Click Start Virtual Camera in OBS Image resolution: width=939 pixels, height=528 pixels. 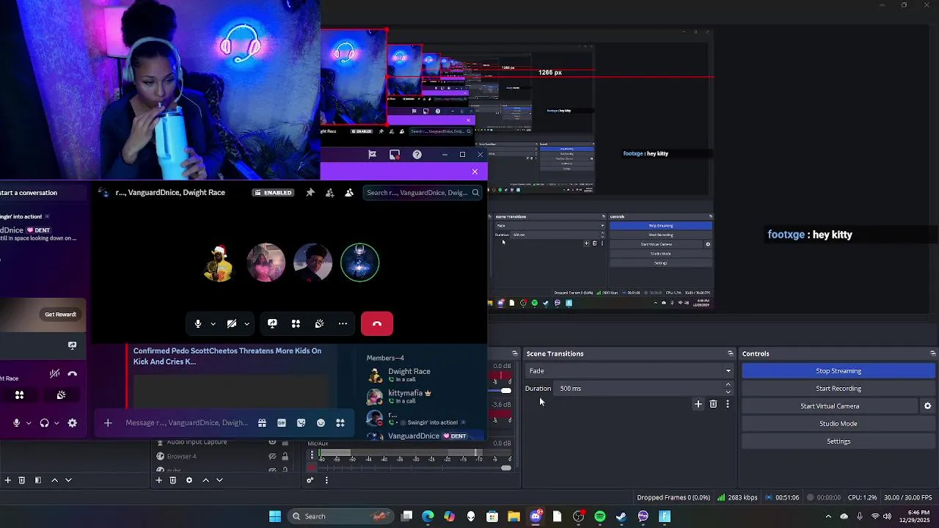tap(830, 406)
